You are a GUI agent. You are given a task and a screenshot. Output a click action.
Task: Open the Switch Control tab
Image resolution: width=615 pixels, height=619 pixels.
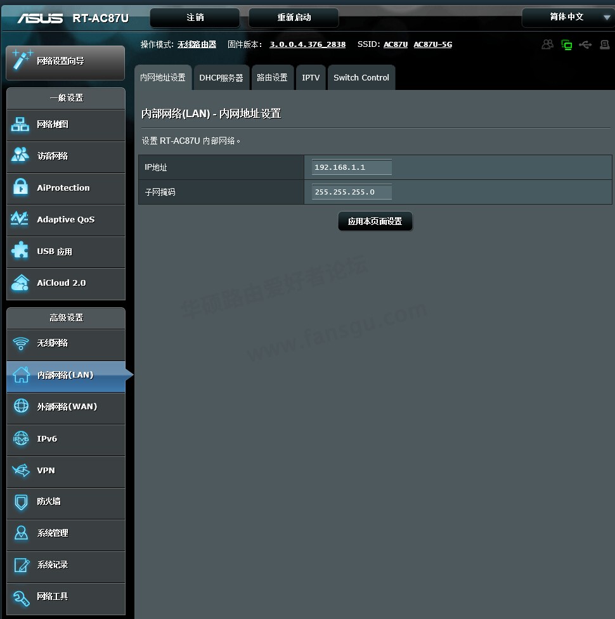tap(361, 77)
